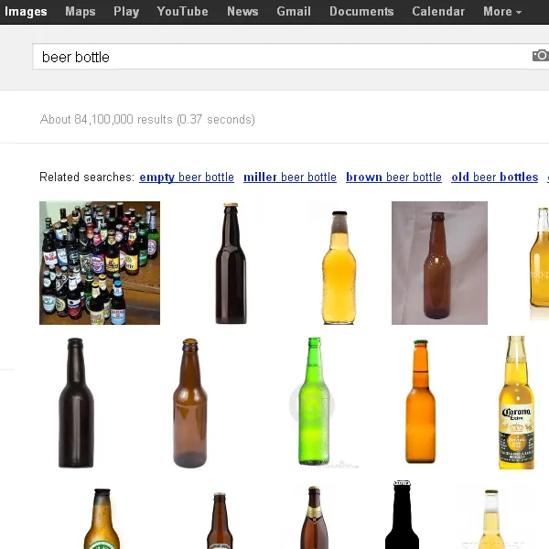This screenshot has height=549, width=549.
Task: Switch to the News section
Action: point(242,12)
